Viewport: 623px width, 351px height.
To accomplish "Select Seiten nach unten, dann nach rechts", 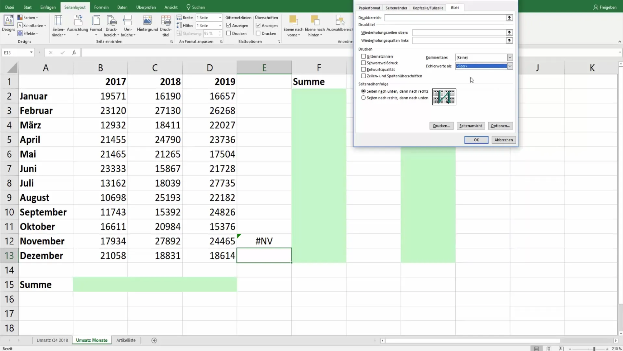I will click(363, 91).
